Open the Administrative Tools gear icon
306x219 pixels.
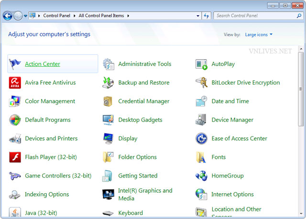point(109,64)
